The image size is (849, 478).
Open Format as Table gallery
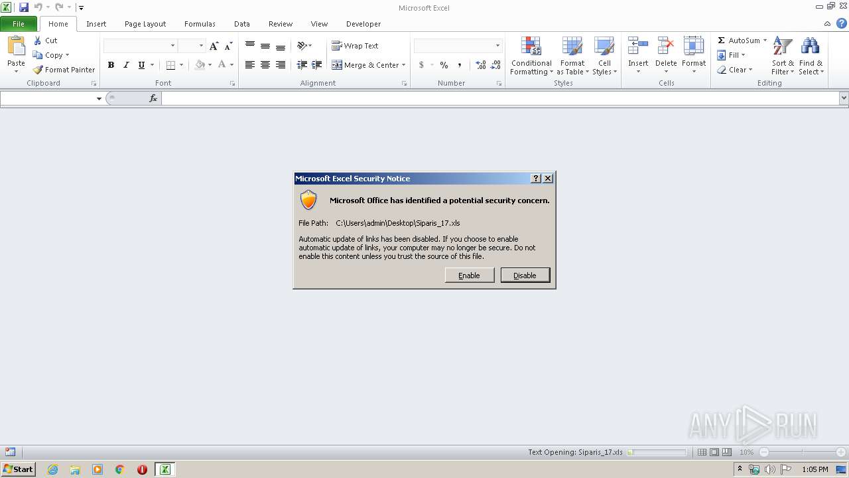tap(572, 56)
